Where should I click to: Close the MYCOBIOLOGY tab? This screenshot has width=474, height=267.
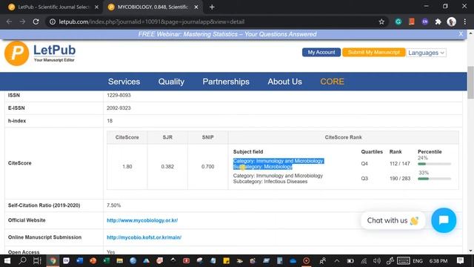tap(196, 7)
